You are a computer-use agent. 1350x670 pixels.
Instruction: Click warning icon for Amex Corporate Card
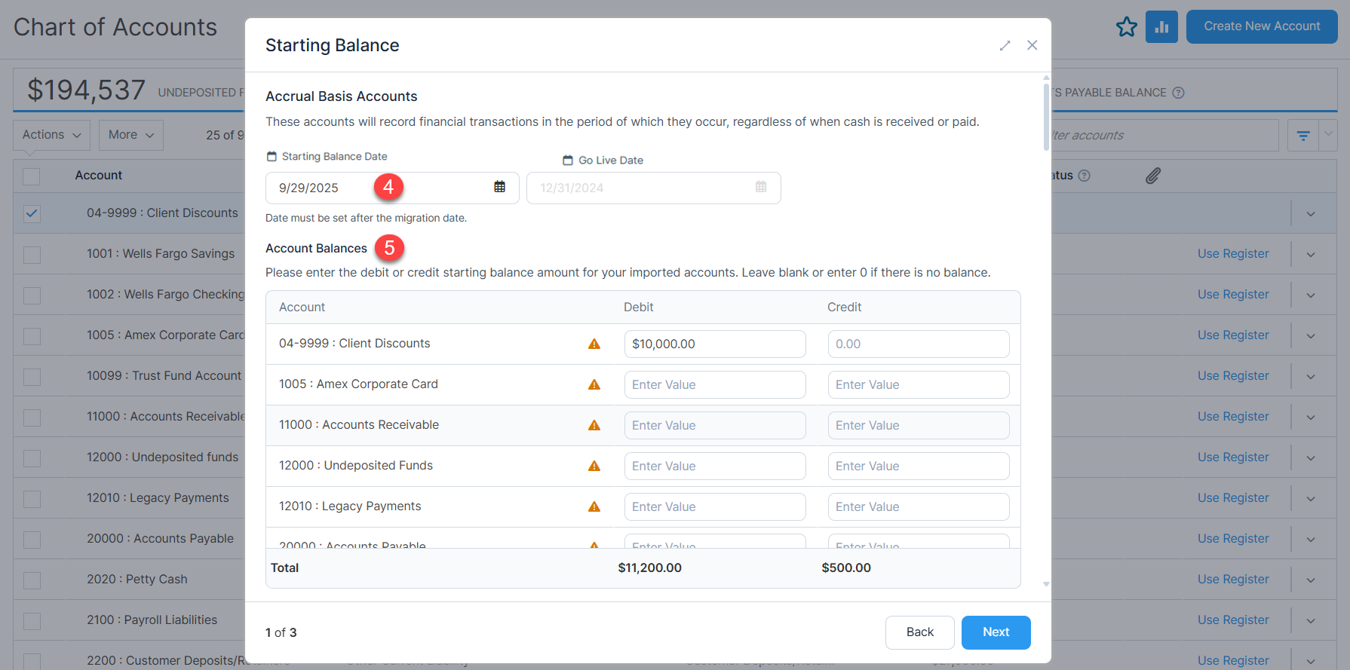594,385
